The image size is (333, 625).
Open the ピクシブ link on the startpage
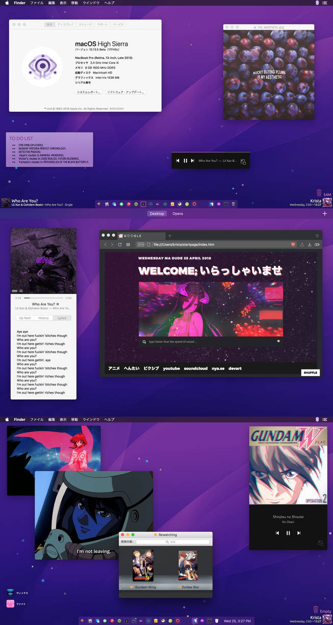tap(151, 368)
